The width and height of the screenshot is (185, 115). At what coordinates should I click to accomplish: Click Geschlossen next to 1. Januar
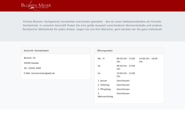(x=123, y=81)
